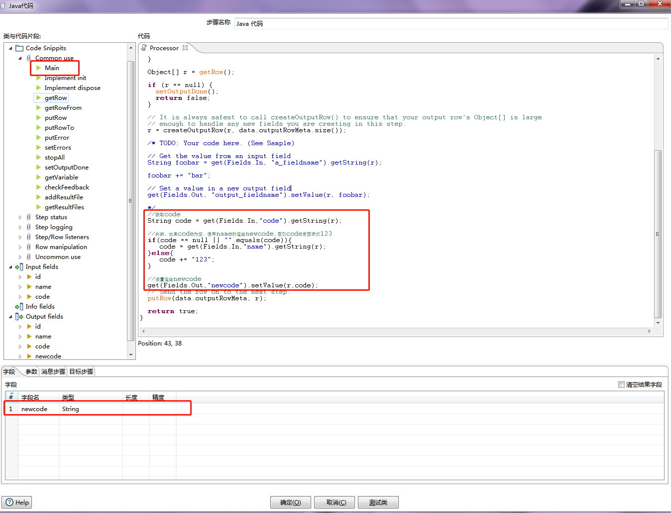This screenshot has width=671, height=513.
Task: Click the 取消(C) button
Action: pos(335,502)
